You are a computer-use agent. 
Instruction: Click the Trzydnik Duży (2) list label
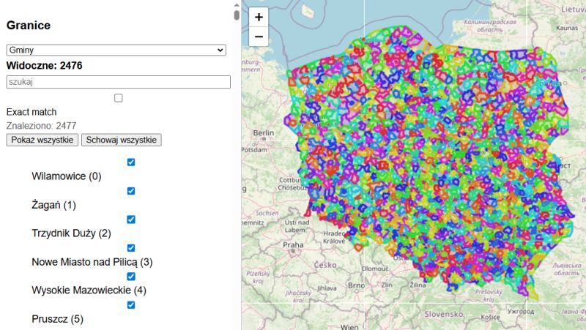click(x=71, y=233)
